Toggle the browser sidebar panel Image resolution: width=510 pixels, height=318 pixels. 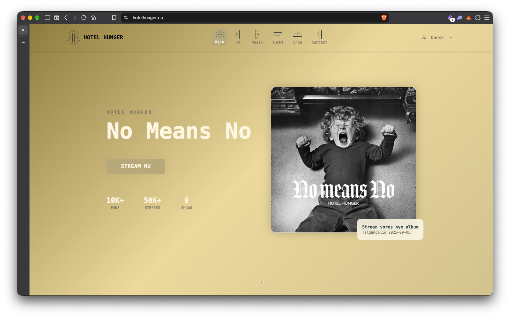[47, 18]
